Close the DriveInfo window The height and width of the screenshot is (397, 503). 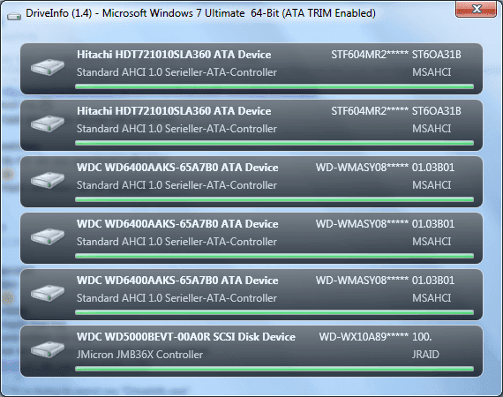[476, 9]
